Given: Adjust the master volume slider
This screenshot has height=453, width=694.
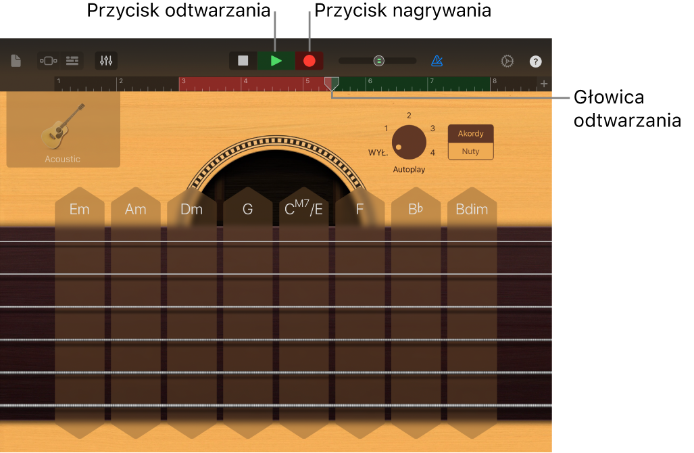Looking at the screenshot, I should [x=378, y=61].
